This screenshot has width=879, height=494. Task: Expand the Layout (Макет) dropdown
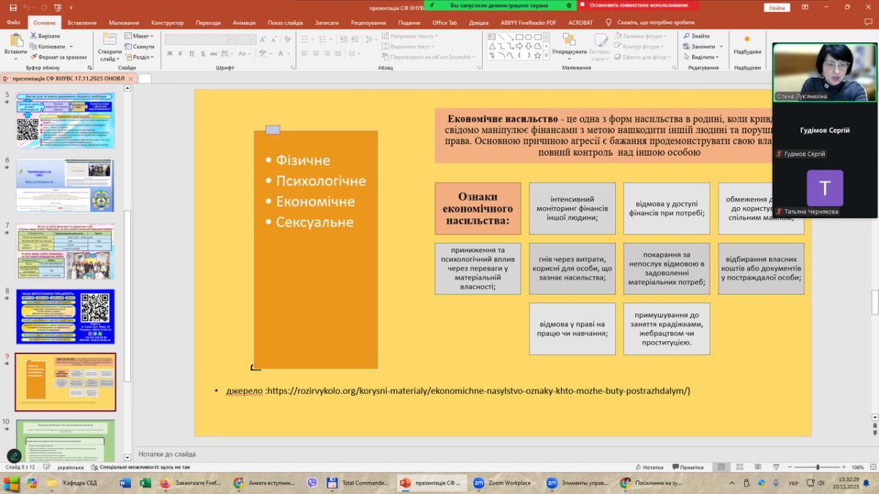138,36
